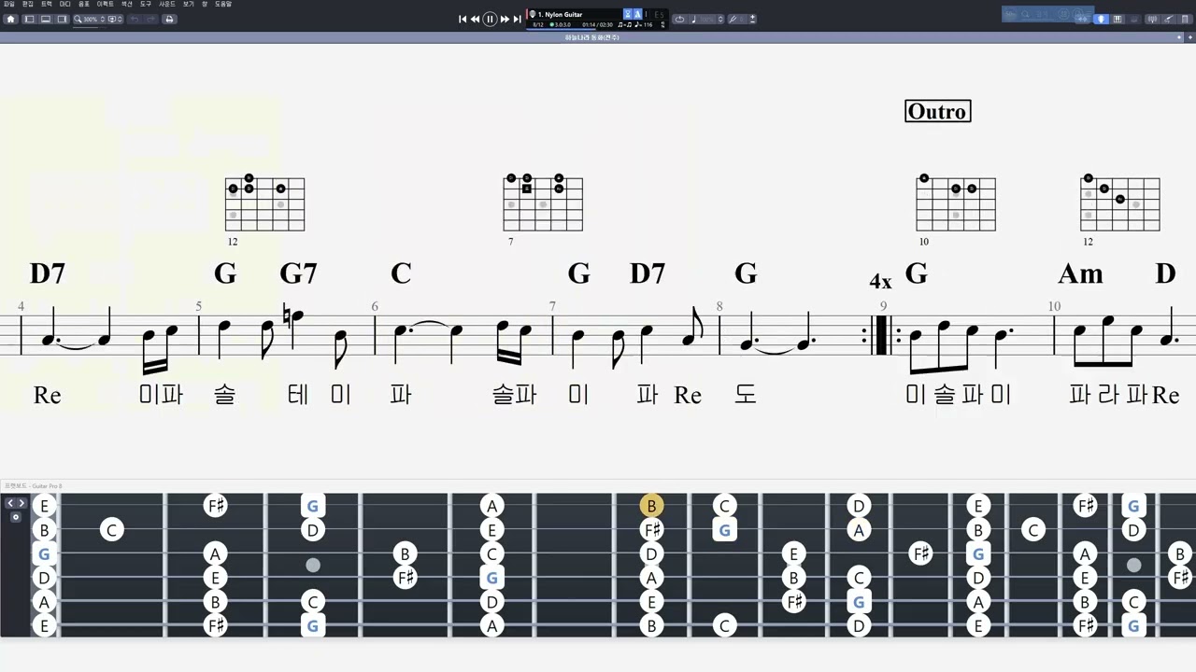Open the 도움말 (Help) menu

pos(222,4)
